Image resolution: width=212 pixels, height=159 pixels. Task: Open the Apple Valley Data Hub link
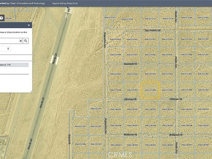[x=65, y=3]
